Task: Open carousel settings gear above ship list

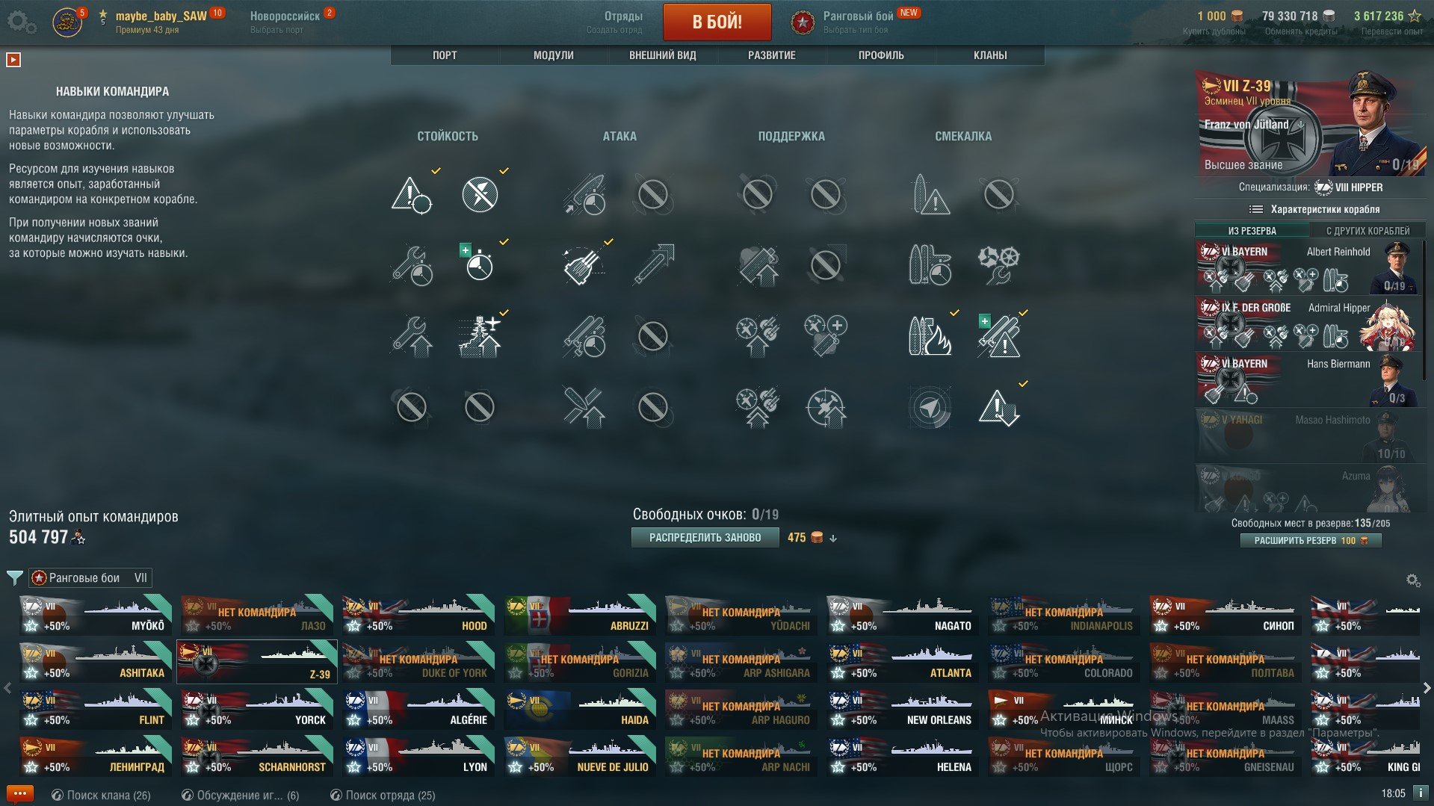Action: click(x=1412, y=580)
